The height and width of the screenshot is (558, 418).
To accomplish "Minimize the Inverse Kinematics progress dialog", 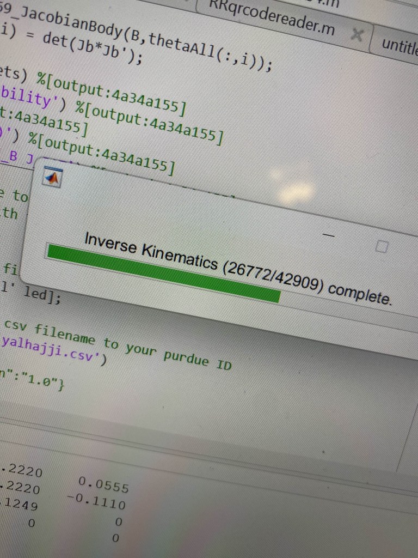I will pos(327,234).
